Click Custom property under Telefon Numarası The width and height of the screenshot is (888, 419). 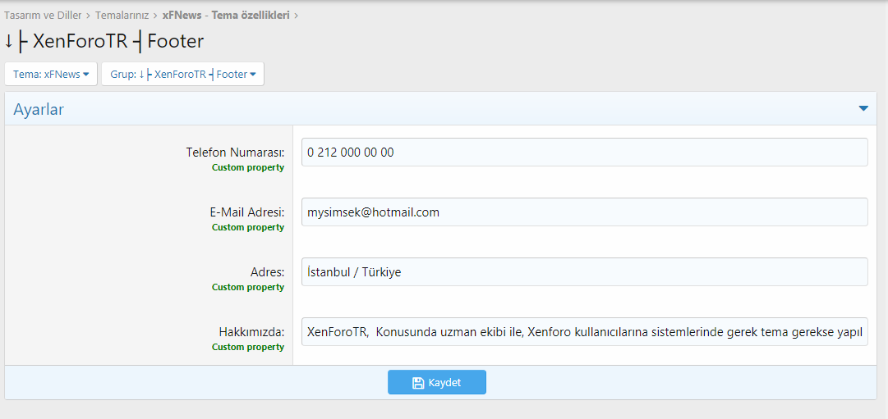click(x=248, y=167)
